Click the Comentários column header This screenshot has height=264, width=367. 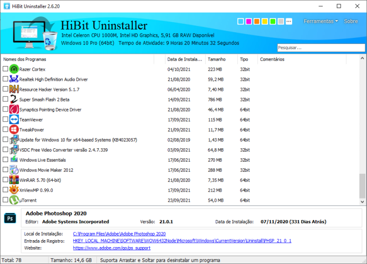[302, 59]
